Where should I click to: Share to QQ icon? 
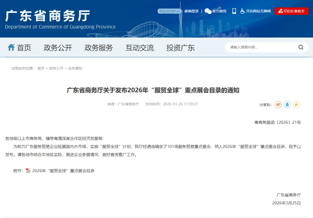(x=287, y=105)
